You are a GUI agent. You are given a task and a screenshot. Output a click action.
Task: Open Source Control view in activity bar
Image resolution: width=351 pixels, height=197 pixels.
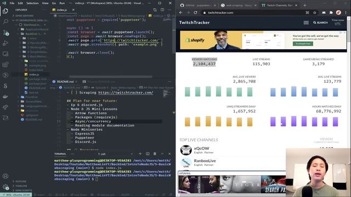(5, 33)
